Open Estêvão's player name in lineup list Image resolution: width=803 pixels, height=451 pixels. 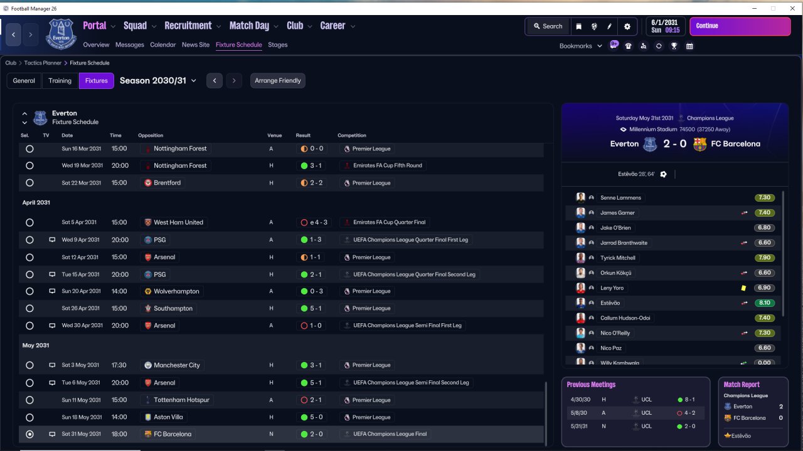tap(610, 303)
